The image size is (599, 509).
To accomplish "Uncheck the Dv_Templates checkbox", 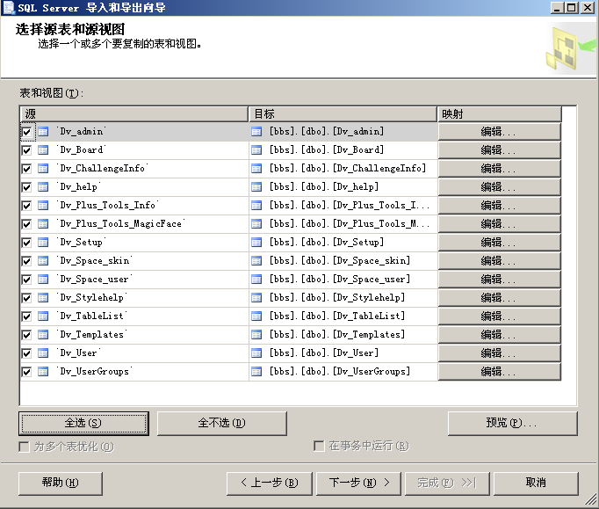I will coord(26,336).
